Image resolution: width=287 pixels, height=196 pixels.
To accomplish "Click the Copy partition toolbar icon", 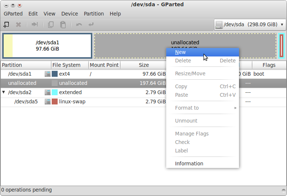I will pyautogui.click(x=51, y=24).
